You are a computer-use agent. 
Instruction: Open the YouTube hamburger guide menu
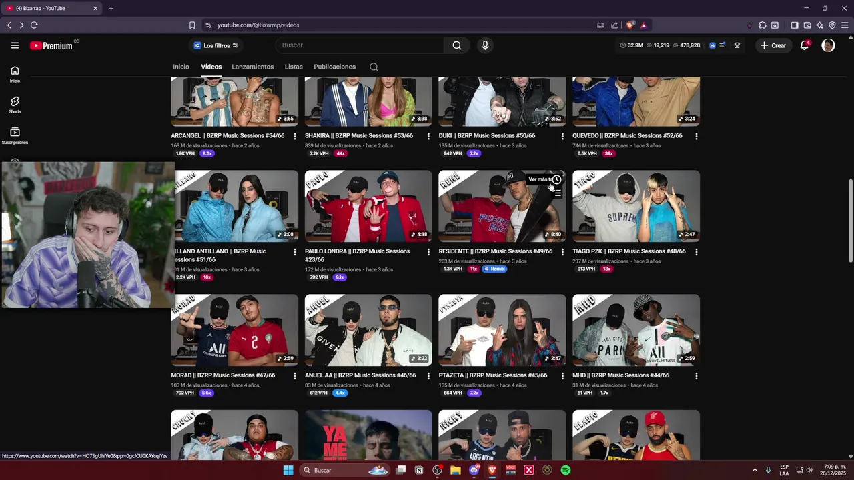[x=15, y=45]
